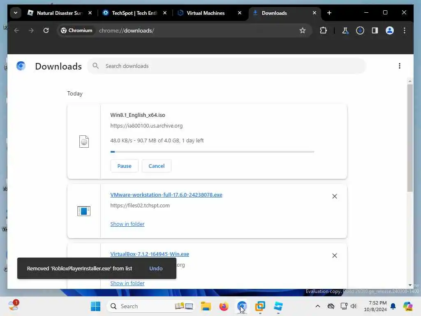Open the tab search dropdown arrow
The image size is (421, 316).
16,13
